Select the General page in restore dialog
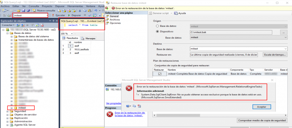This screenshot has width=292, height=128. 114,16
